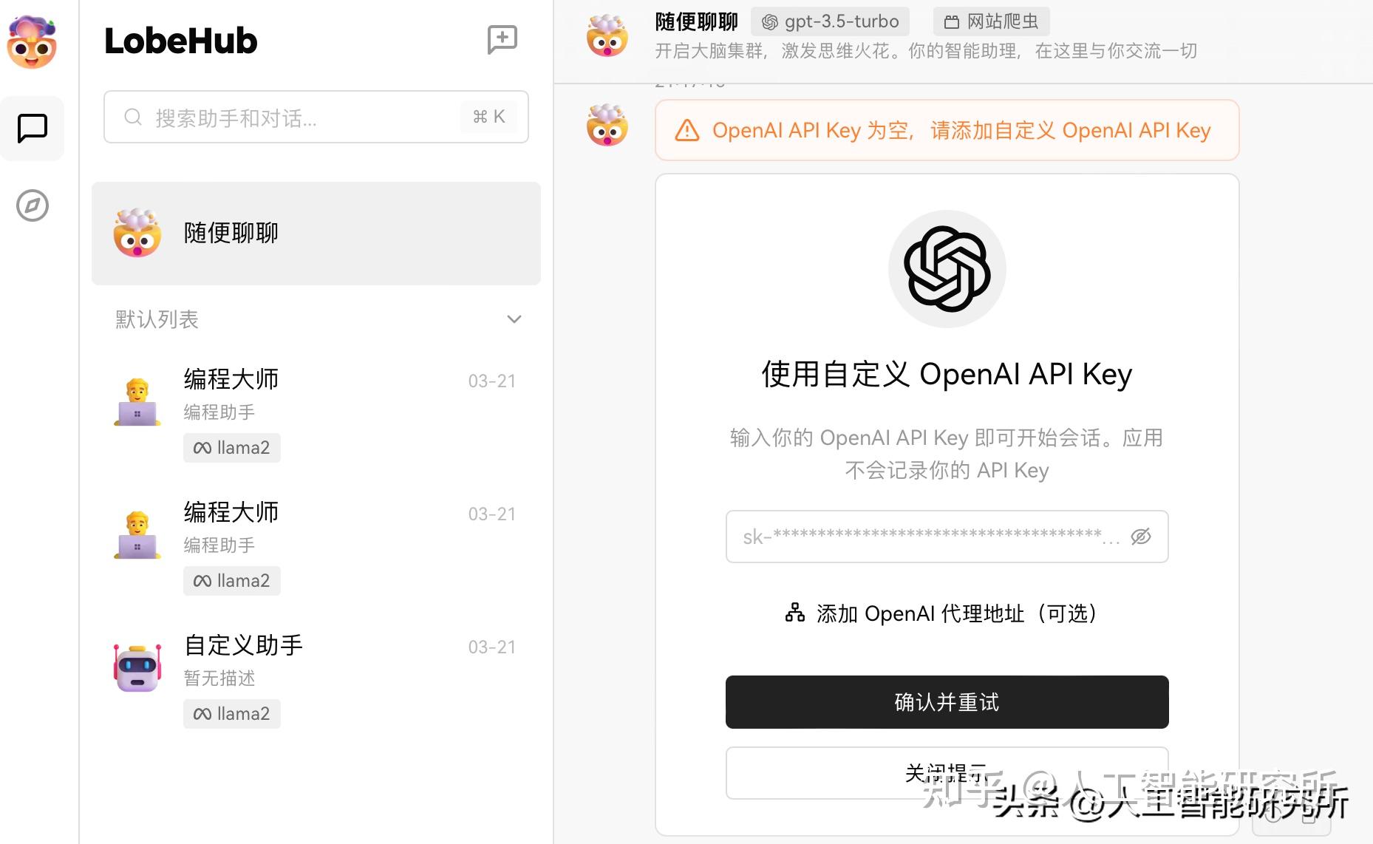Toggle API Key visibility with the eye icon
The image size is (1373, 844).
[1141, 537]
